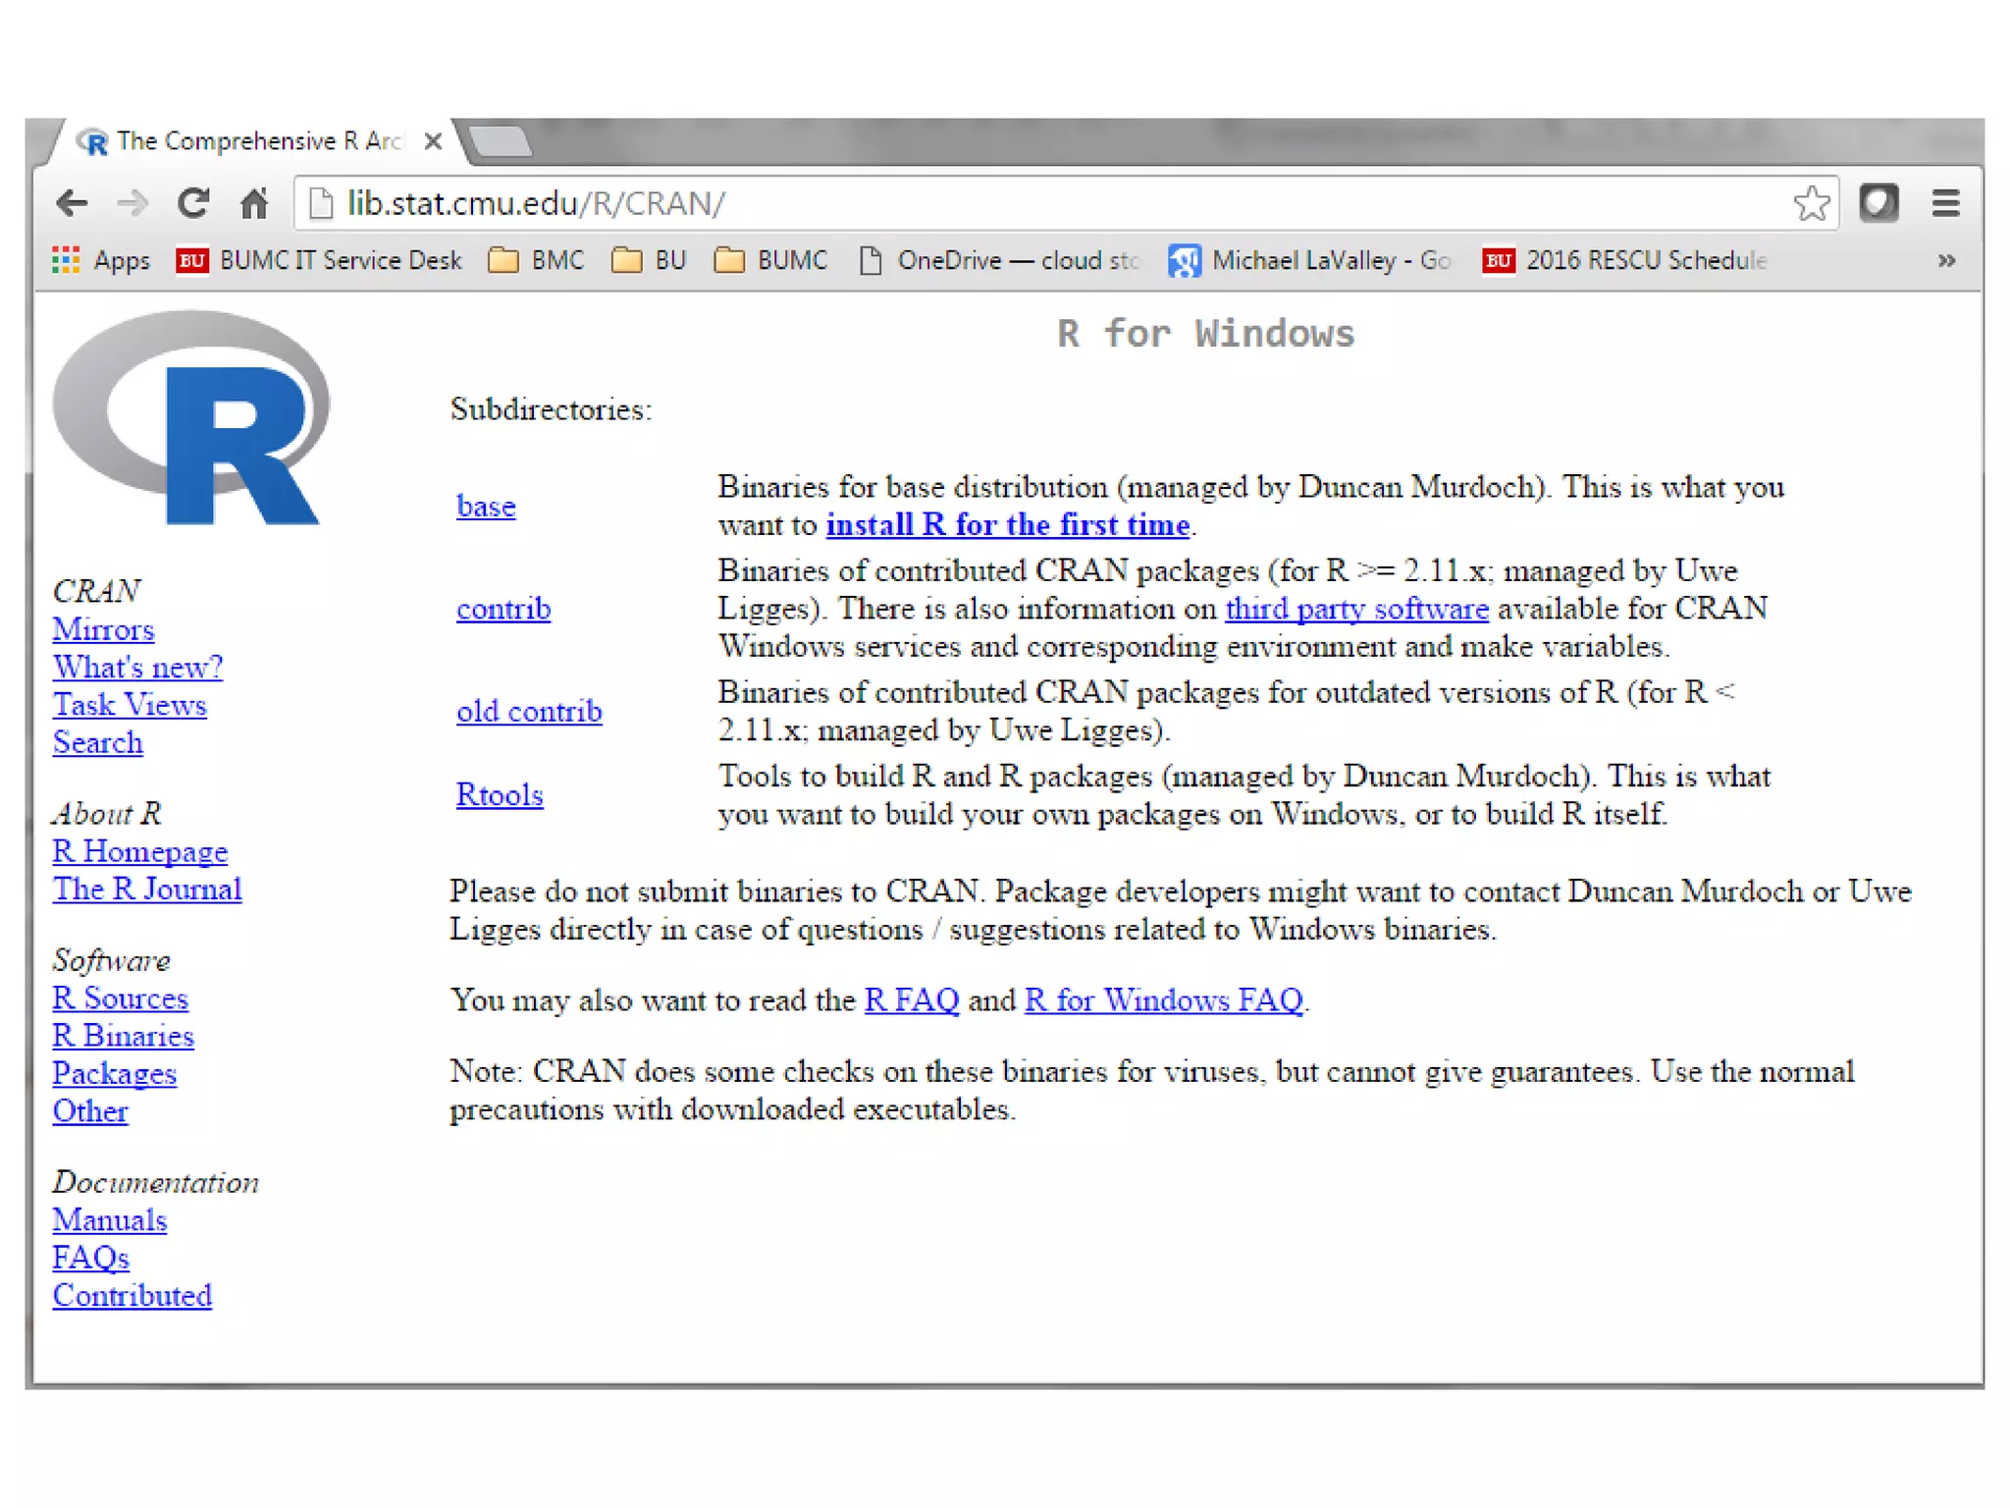Open the R for Windows FAQ link
The height and width of the screenshot is (1508, 2010).
pyautogui.click(x=1164, y=999)
